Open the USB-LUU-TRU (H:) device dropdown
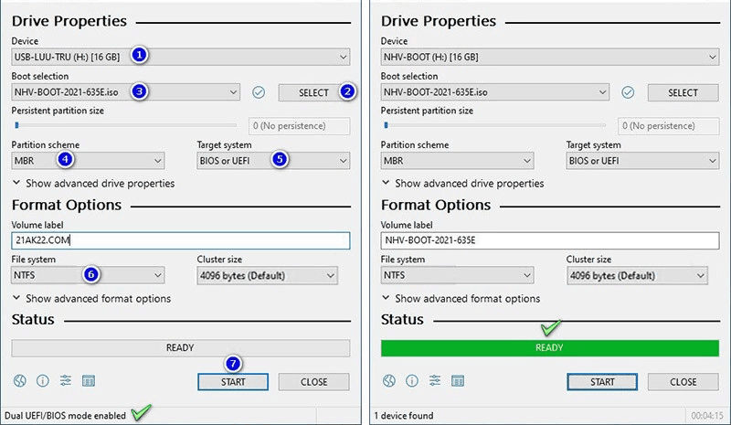Screen dimensions: 731x425 pyautogui.click(x=180, y=57)
